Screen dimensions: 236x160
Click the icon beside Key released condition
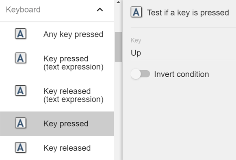[x=20, y=147]
